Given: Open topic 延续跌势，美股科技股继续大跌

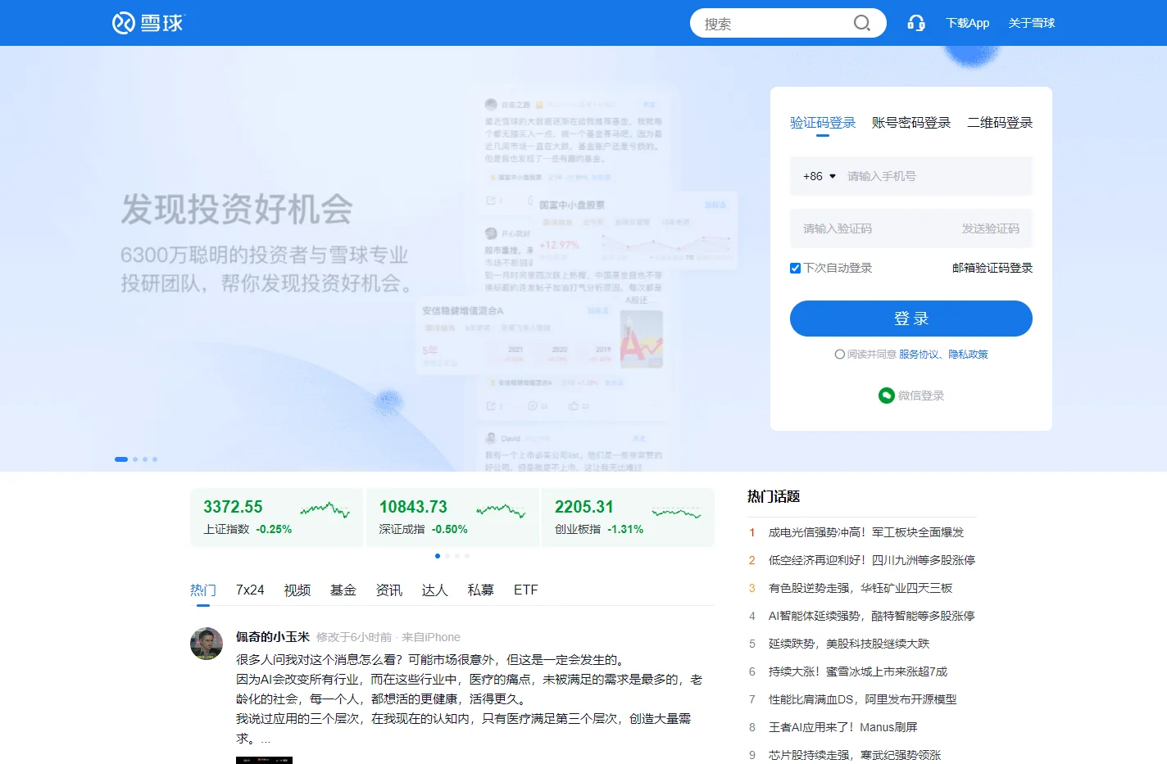Looking at the screenshot, I should pos(849,644).
